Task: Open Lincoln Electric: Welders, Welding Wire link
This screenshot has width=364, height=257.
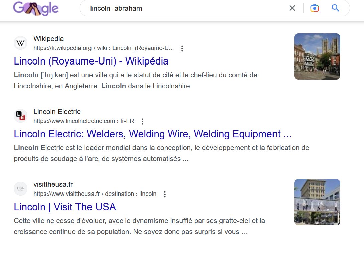Action: click(153, 134)
